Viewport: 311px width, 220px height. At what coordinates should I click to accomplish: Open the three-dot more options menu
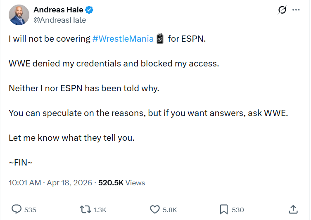(x=296, y=10)
